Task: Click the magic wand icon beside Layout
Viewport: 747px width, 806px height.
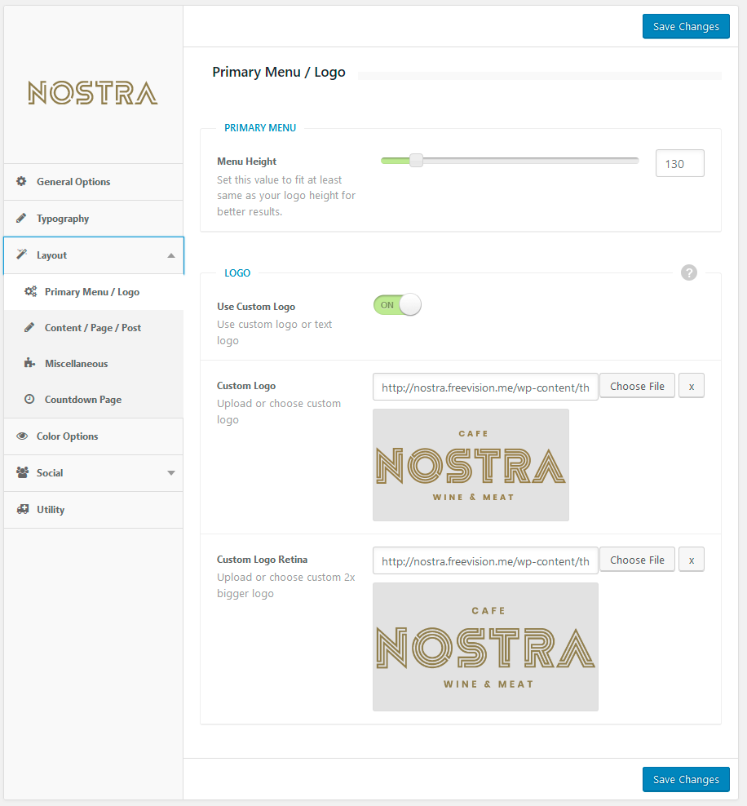Action: [x=22, y=255]
